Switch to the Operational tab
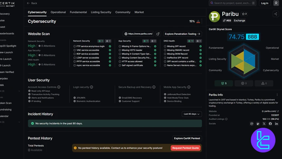Viewport: 282px width, 159px height. click(58, 12)
